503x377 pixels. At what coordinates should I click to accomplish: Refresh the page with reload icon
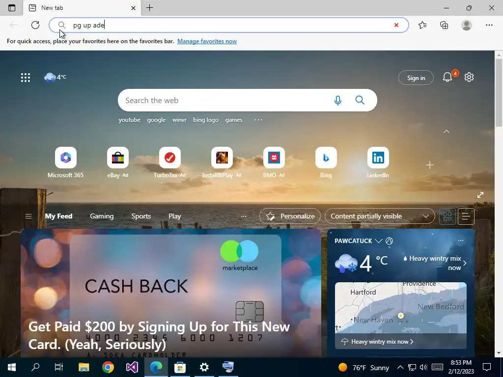coord(35,25)
